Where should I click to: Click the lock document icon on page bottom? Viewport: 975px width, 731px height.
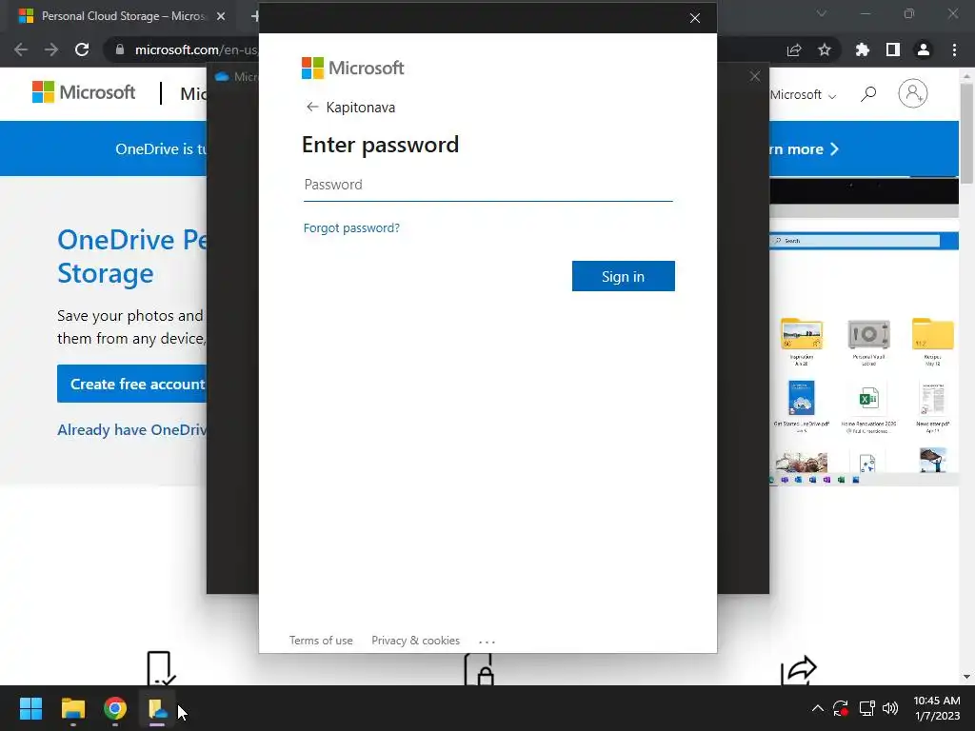coord(479,669)
